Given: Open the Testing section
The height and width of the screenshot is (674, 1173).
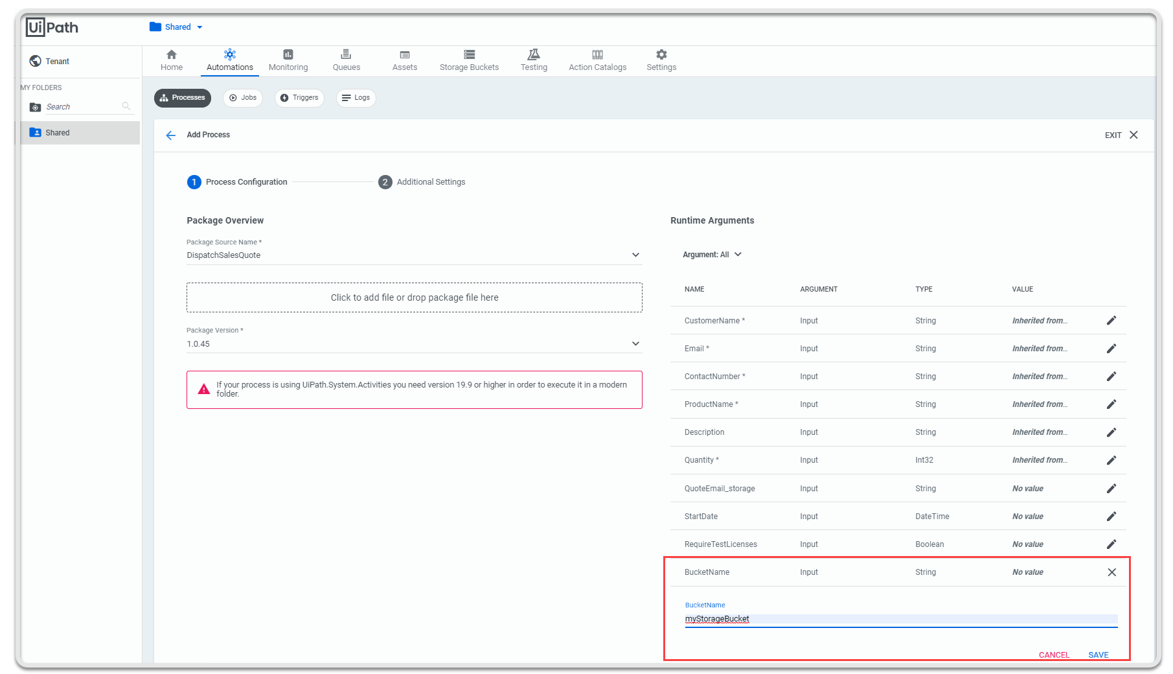Looking at the screenshot, I should click(x=534, y=60).
